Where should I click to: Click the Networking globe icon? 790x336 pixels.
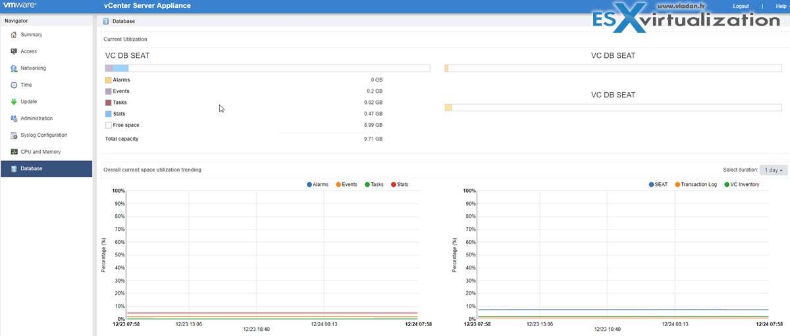click(14, 68)
